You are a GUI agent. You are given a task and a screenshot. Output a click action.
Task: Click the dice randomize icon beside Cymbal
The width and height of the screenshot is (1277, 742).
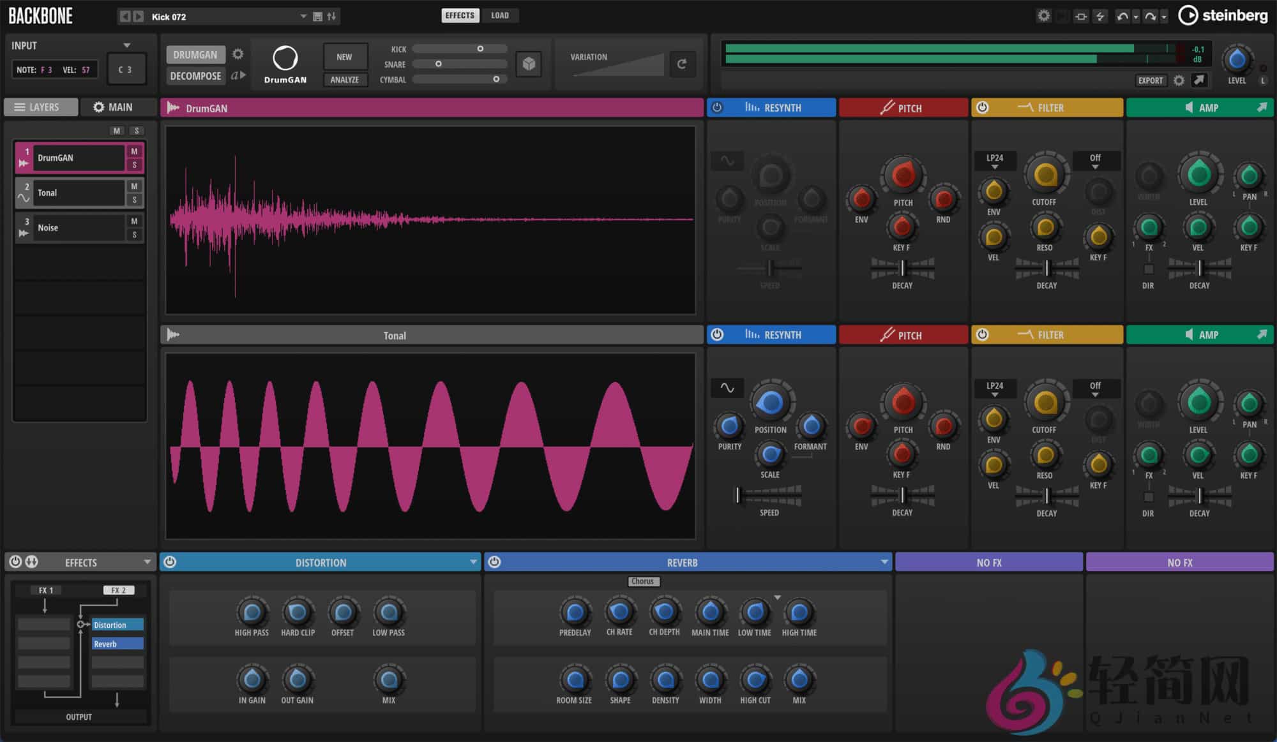[529, 64]
